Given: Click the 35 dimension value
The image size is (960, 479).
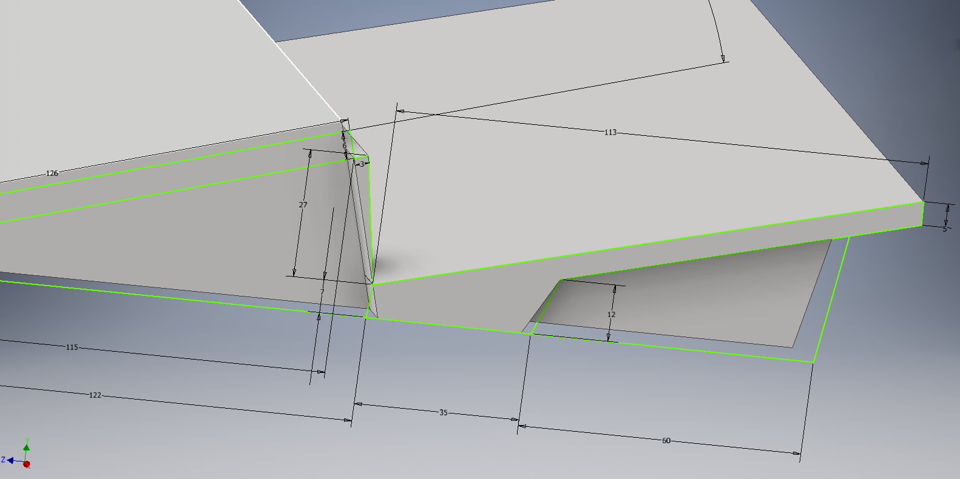Looking at the screenshot, I should [x=443, y=412].
